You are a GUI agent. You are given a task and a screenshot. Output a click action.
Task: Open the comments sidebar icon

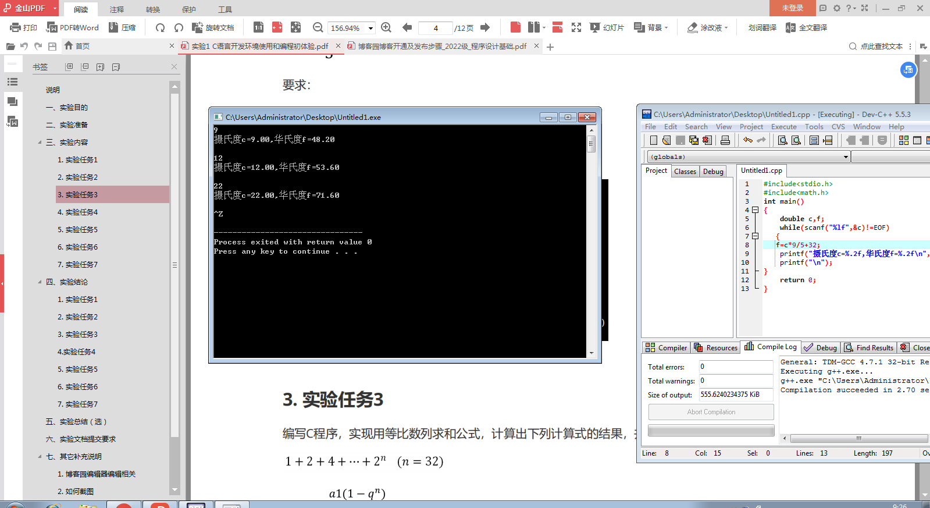[12, 102]
